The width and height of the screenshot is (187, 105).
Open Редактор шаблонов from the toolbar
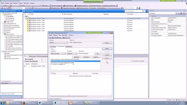(109, 6)
